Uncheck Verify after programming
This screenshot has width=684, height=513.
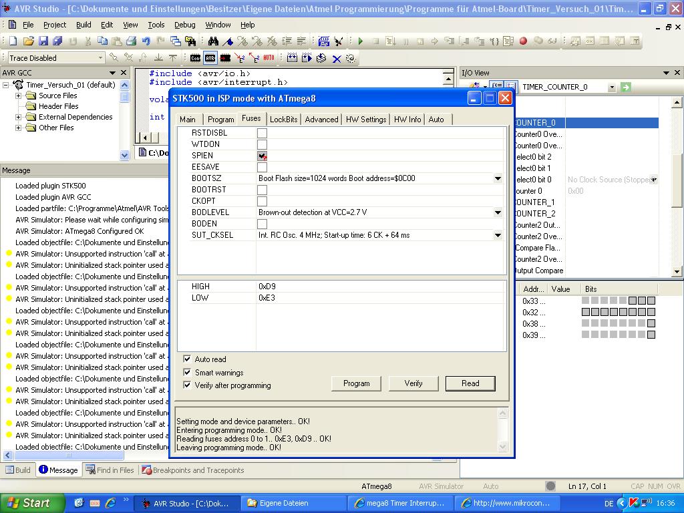(x=187, y=385)
